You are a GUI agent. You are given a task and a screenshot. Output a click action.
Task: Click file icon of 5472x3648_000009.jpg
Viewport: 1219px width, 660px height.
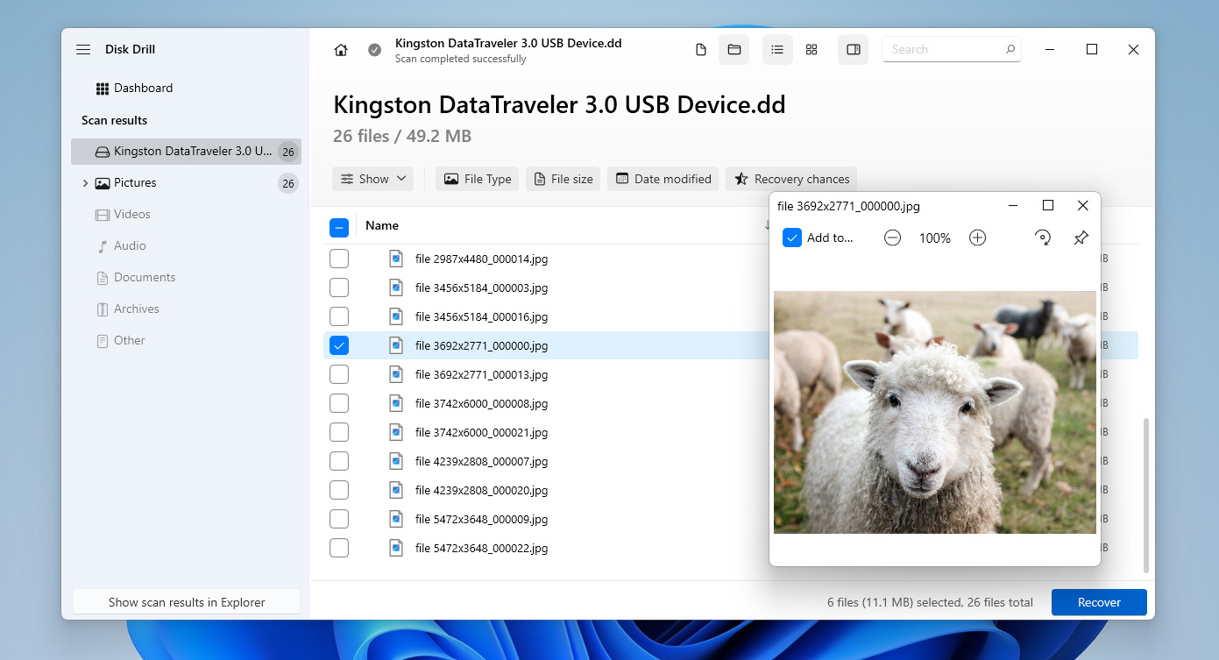(396, 519)
